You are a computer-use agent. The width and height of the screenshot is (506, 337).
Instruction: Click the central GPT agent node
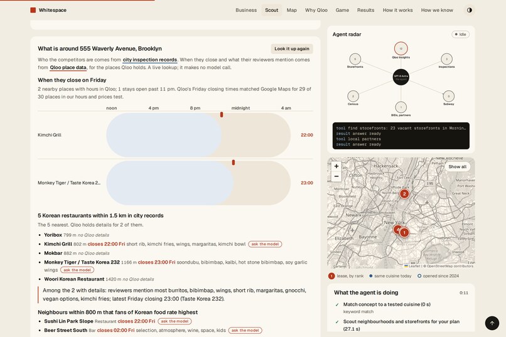[x=401, y=77]
